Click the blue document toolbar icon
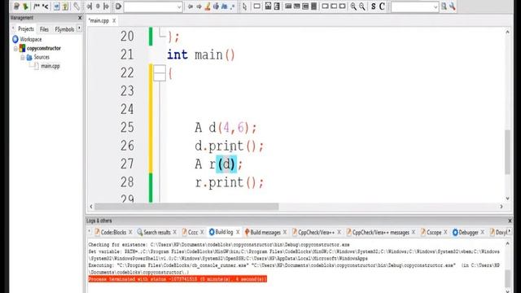 point(57,7)
